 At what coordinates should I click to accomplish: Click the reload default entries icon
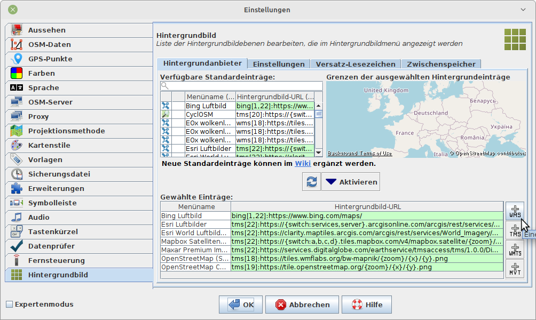tap(311, 182)
